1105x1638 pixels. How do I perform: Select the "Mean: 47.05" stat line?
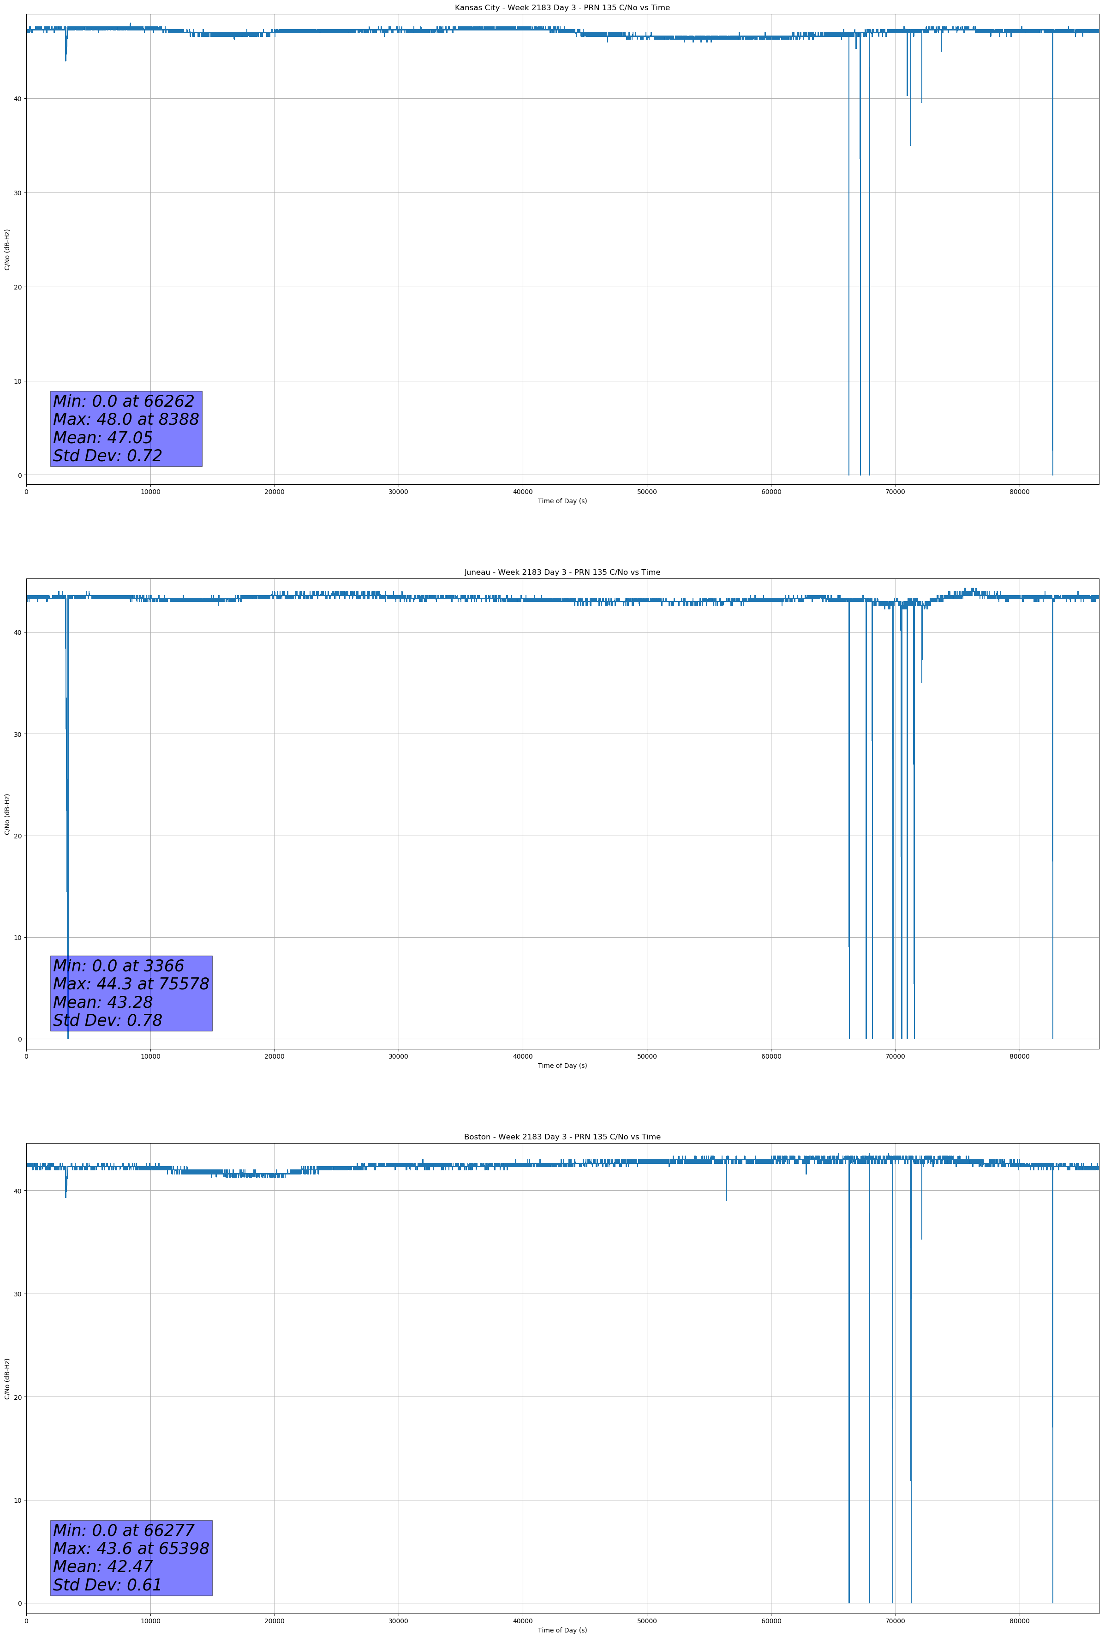tap(103, 438)
